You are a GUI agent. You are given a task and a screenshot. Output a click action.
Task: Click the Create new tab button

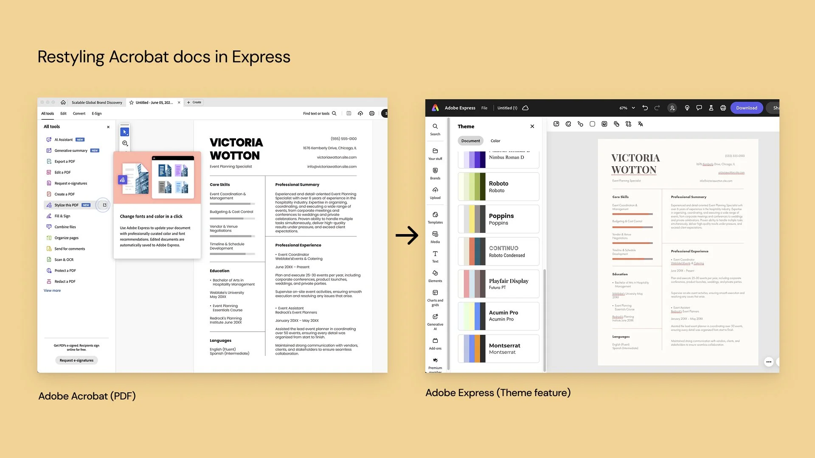[194, 102]
